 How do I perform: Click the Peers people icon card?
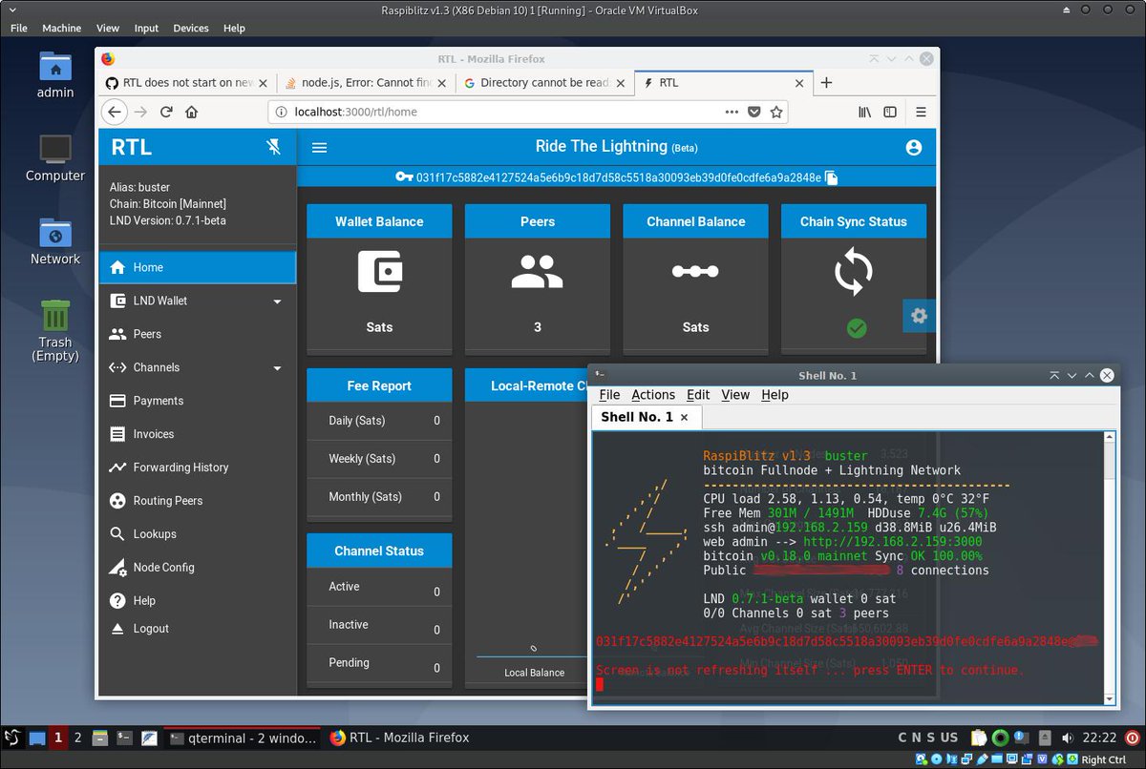coord(537,271)
